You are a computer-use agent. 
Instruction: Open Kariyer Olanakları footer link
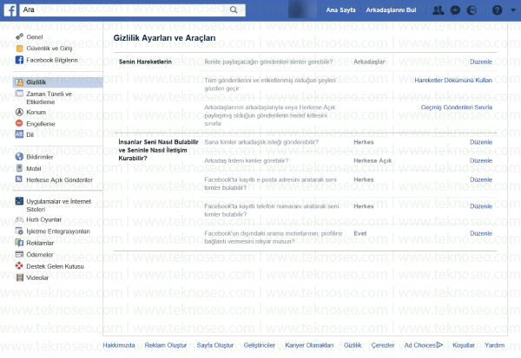309,345
